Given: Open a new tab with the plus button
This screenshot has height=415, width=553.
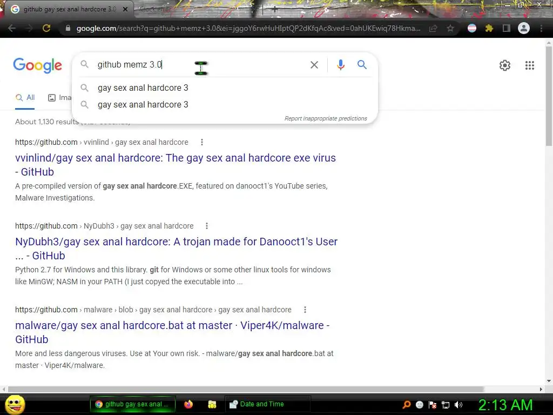Looking at the screenshot, I should point(275,10).
